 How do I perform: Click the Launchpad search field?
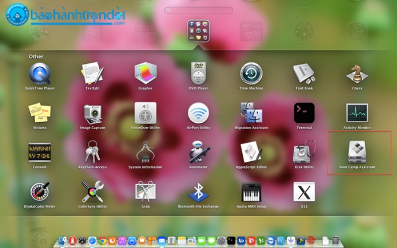click(x=198, y=10)
